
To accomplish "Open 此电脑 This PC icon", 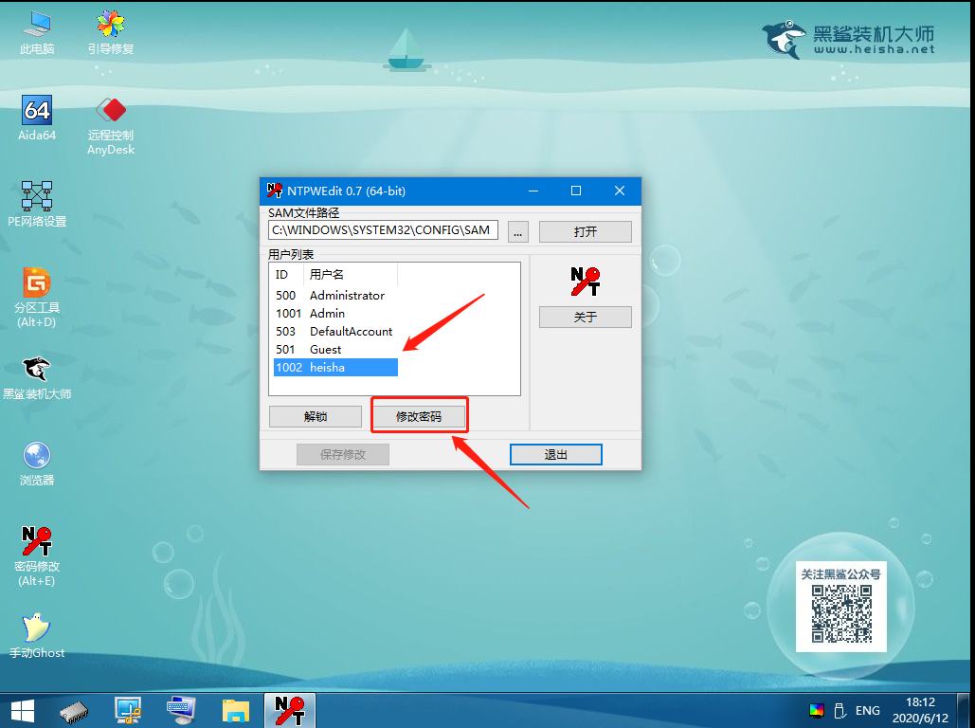I will (37, 27).
